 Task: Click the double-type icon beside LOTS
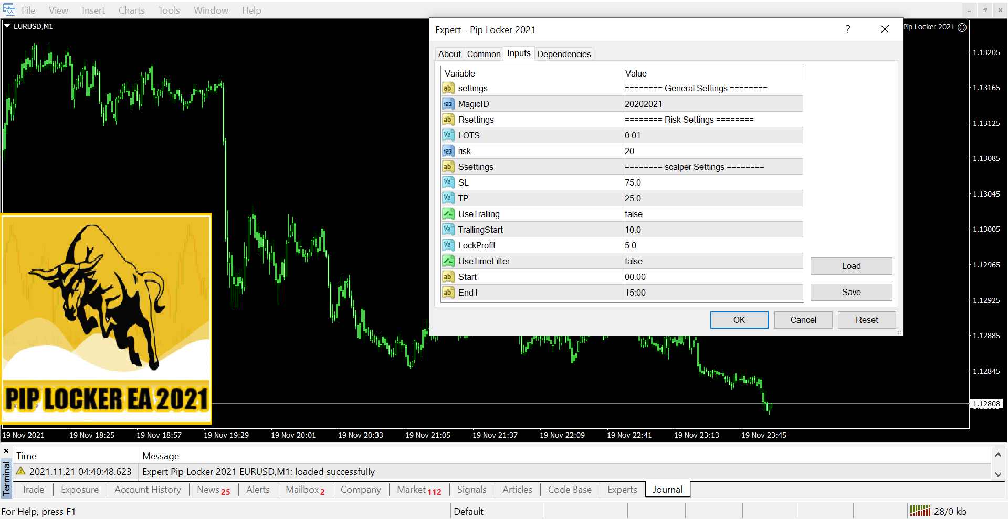(448, 135)
